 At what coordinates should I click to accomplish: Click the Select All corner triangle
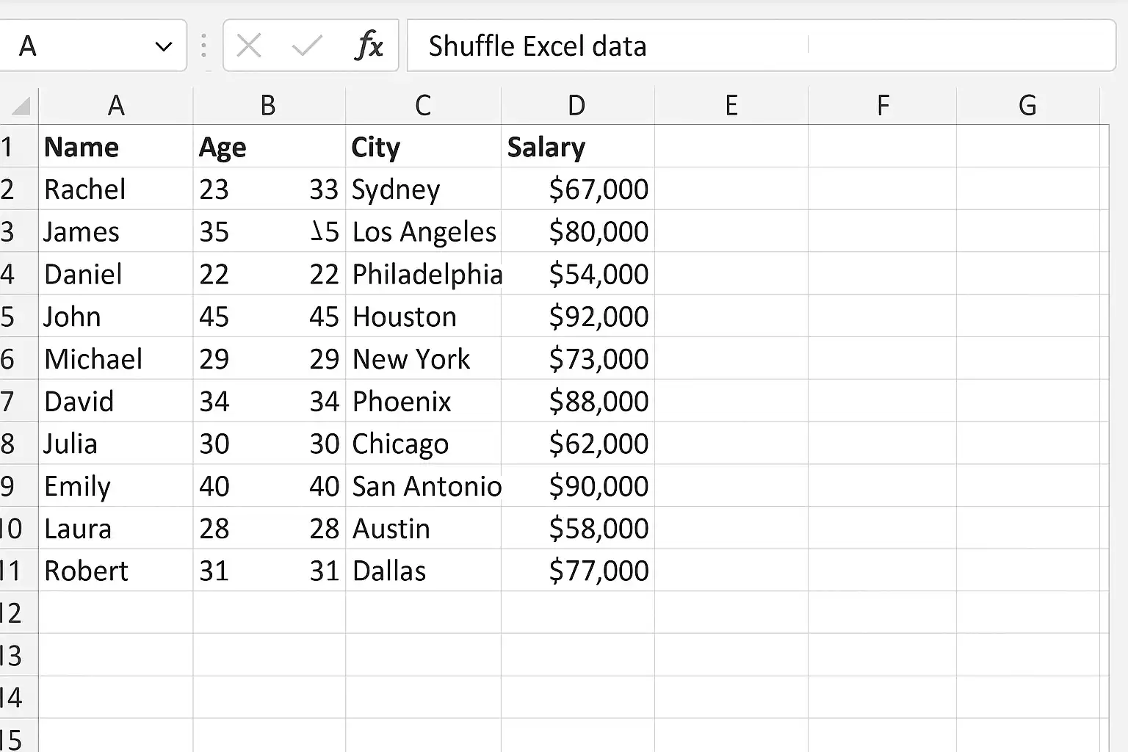click(x=21, y=106)
